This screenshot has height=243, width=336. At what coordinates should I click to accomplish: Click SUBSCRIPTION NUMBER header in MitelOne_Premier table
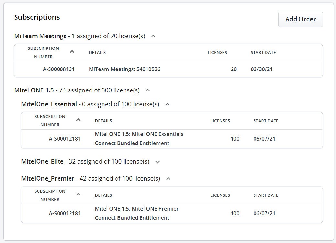point(50,195)
